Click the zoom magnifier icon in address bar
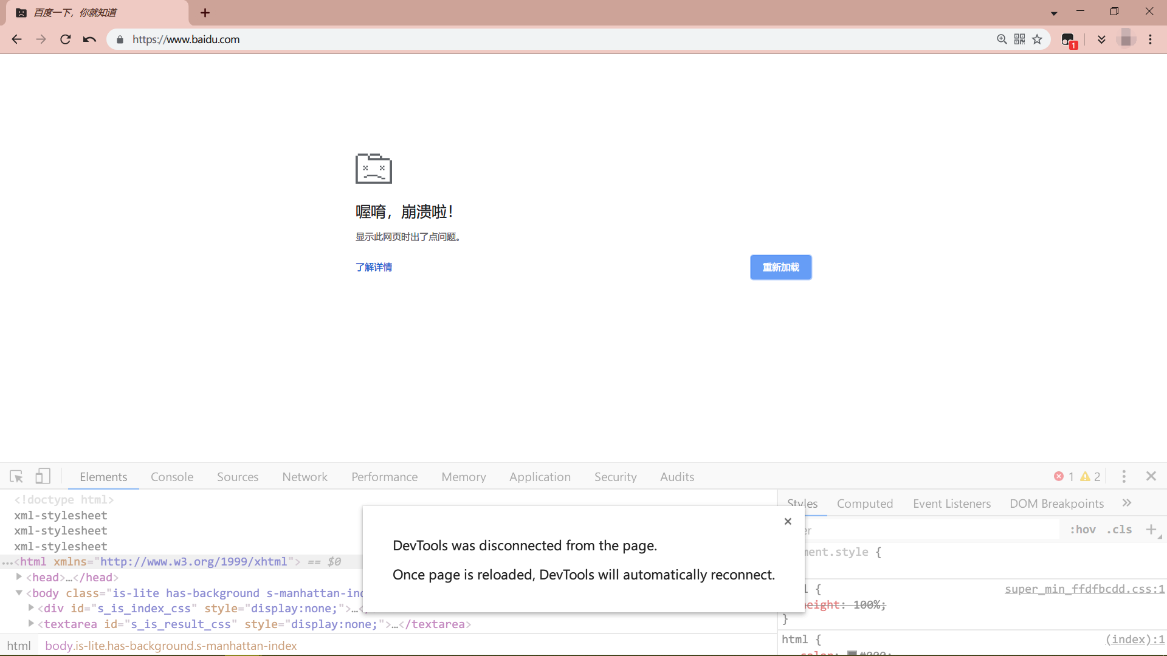Screen dimensions: 1167x656 [x=1002, y=39]
